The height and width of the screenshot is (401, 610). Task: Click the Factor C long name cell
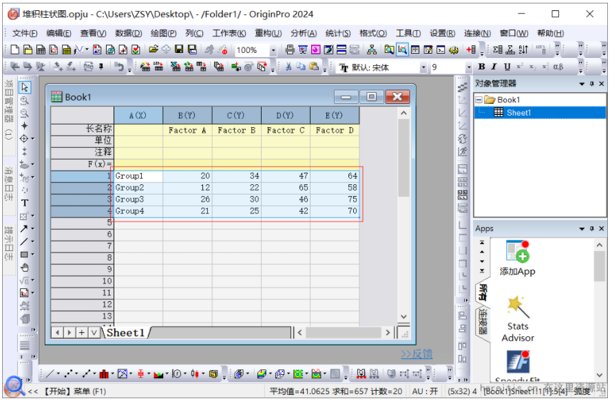point(286,130)
